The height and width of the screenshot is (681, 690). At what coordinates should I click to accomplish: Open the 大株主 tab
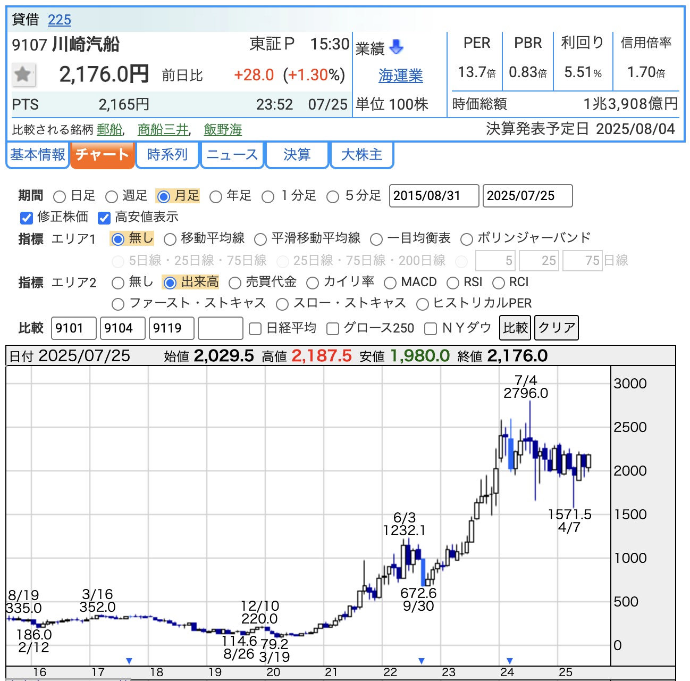[x=362, y=155]
